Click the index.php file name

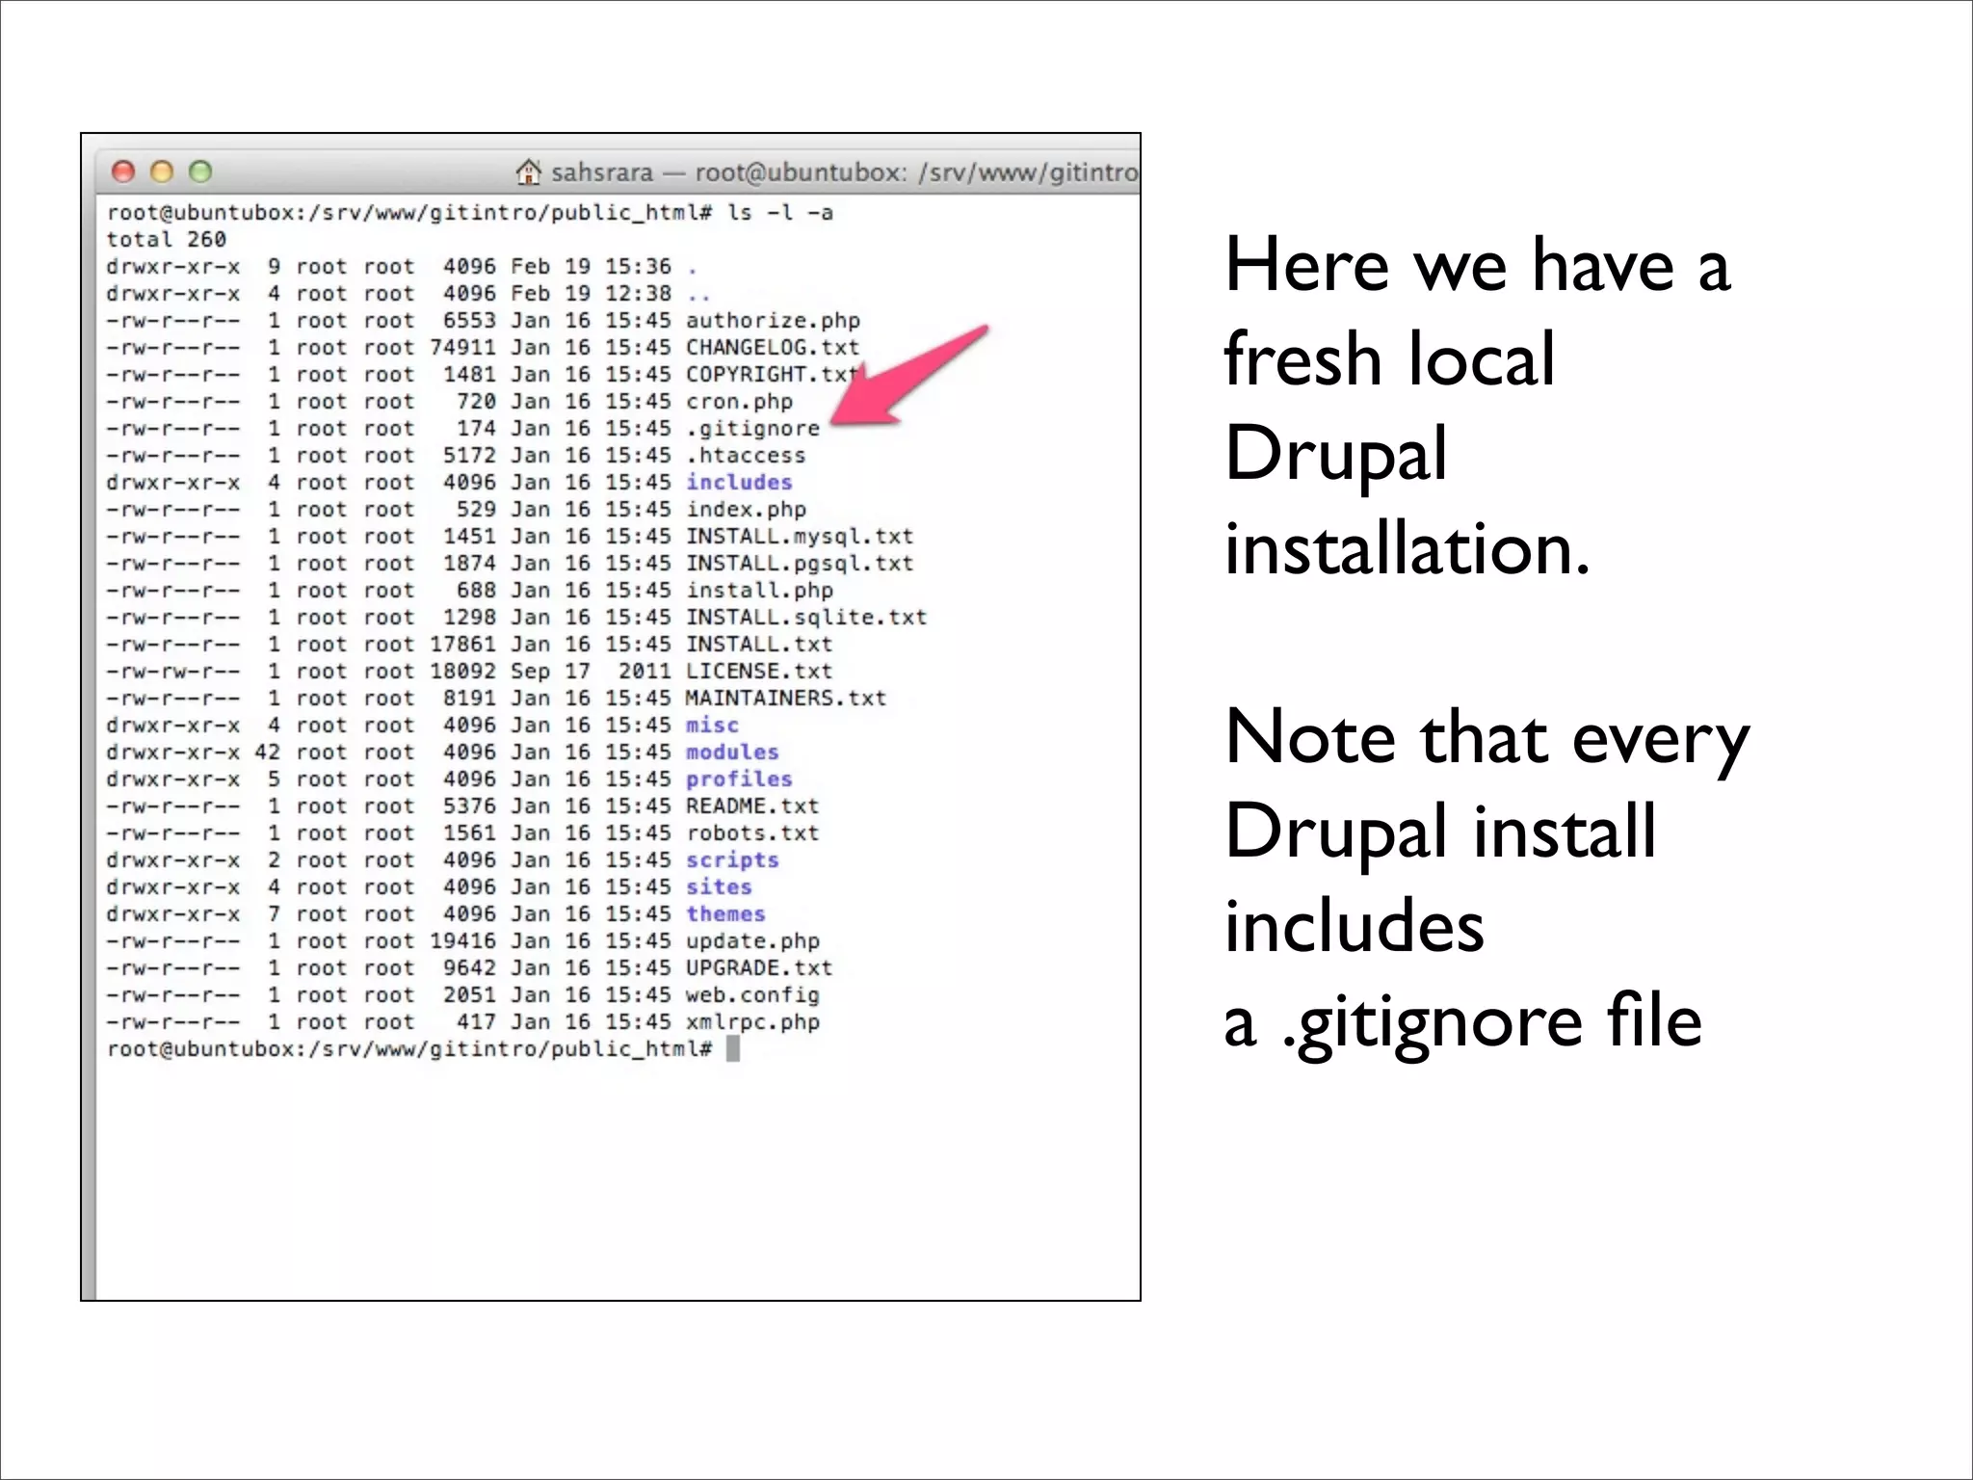[x=746, y=510]
